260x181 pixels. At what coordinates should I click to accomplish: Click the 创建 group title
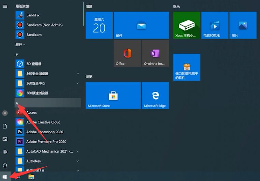(89, 6)
